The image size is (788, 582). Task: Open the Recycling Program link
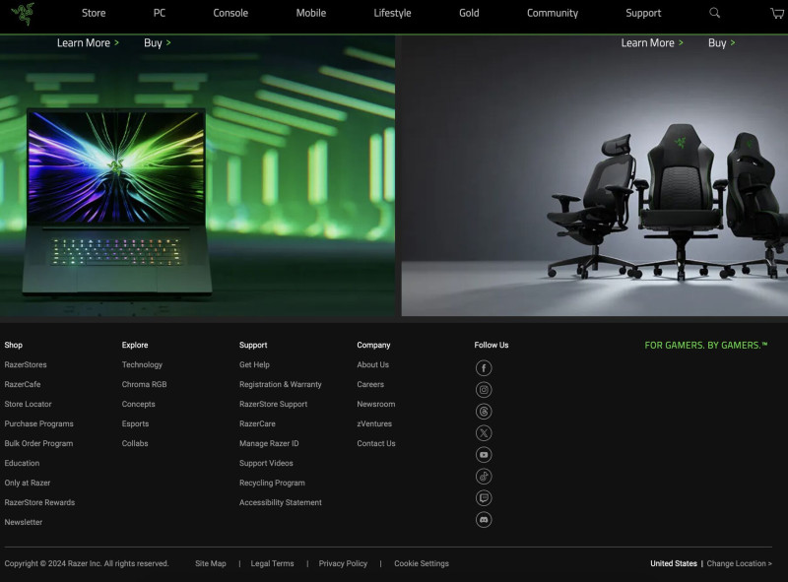pyautogui.click(x=272, y=483)
